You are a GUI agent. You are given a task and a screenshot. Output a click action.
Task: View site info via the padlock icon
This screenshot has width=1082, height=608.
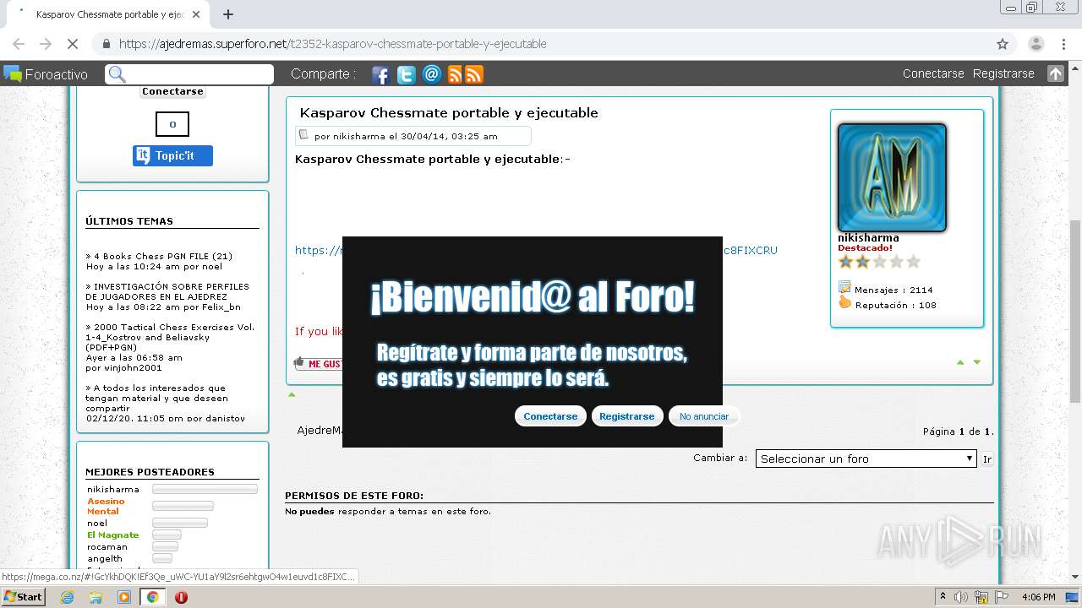[106, 44]
